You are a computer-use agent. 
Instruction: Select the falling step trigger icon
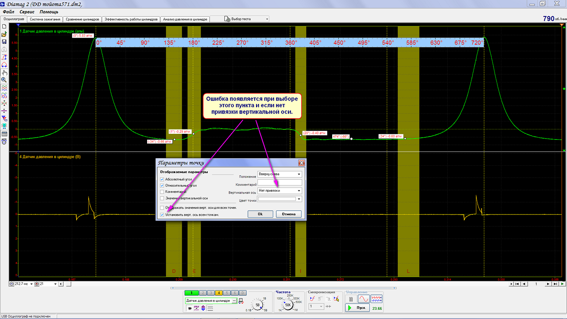click(x=328, y=299)
